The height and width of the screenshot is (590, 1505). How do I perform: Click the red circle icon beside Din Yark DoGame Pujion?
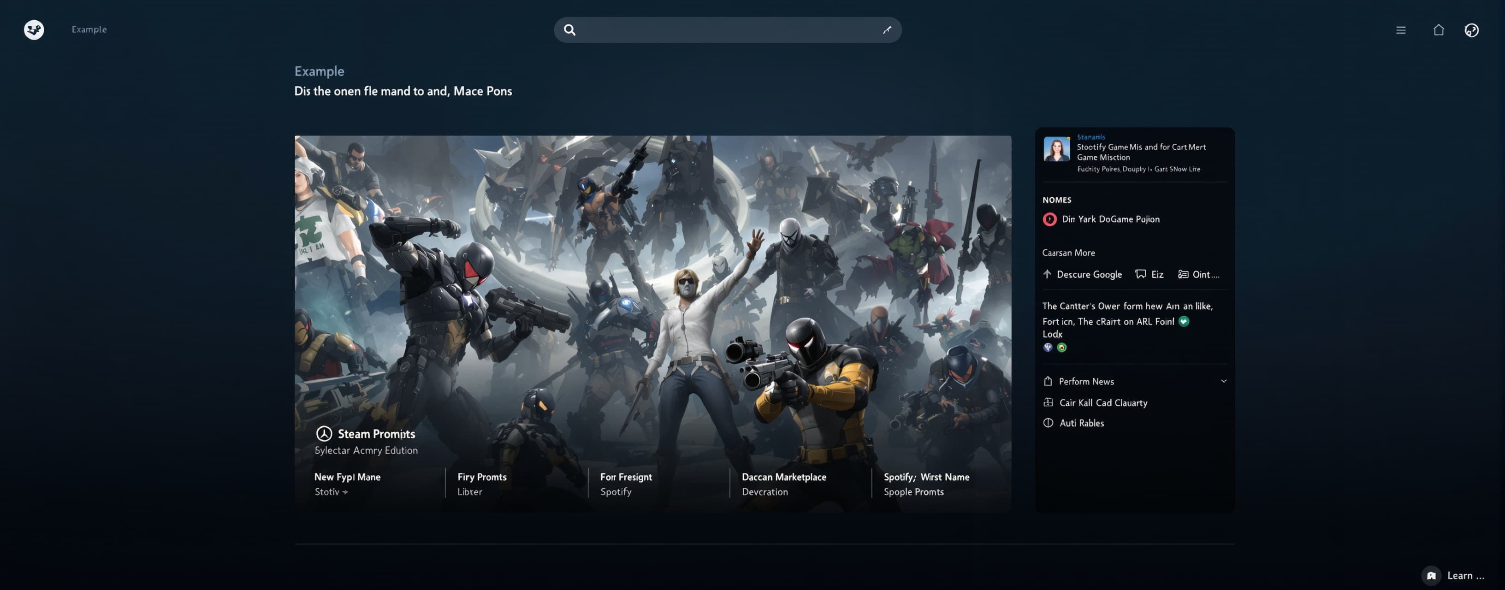tap(1049, 219)
